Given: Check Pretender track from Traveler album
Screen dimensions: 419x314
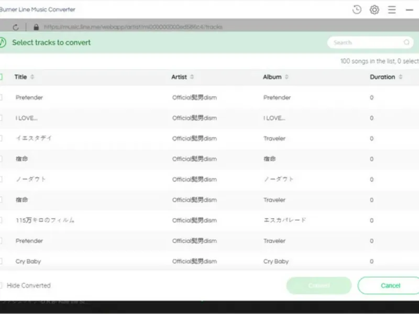Looking at the screenshot, I should coord(1,241).
